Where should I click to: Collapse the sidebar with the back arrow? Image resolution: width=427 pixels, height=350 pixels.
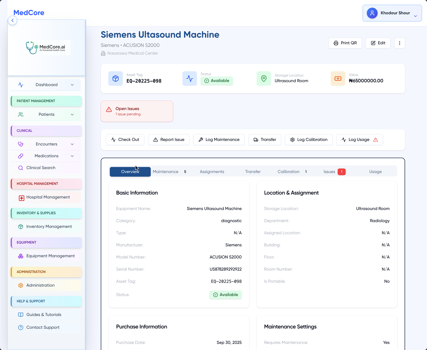[13, 21]
